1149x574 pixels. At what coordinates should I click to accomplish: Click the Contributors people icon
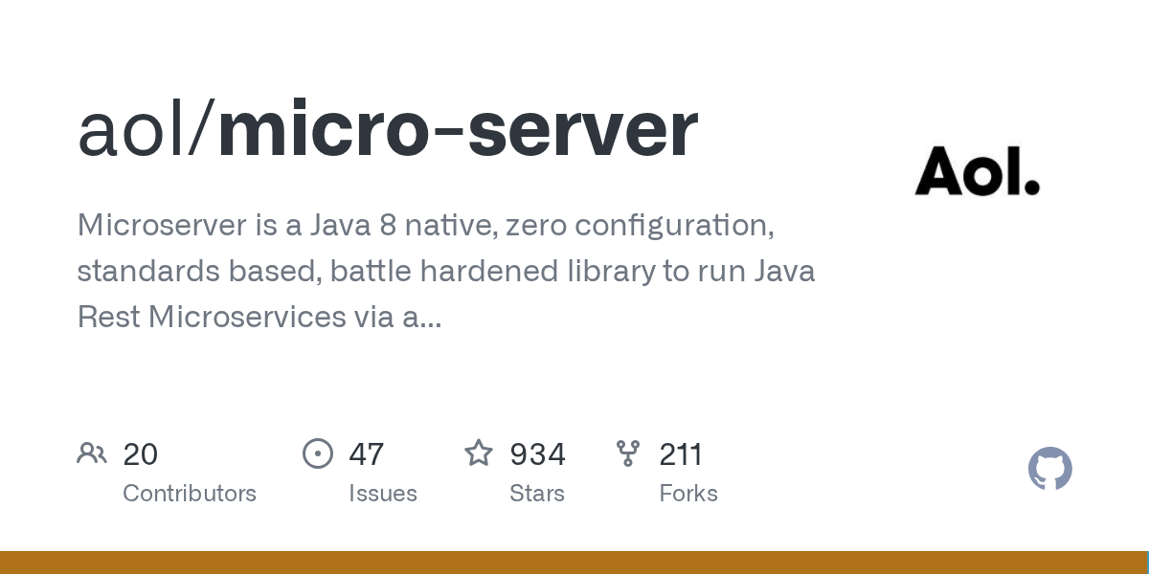point(92,453)
